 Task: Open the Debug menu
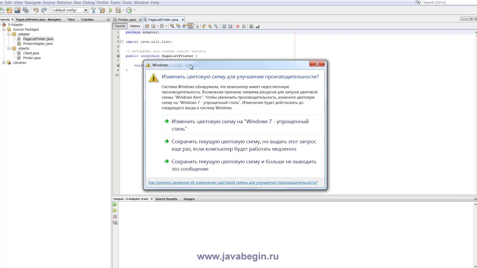pos(89,3)
